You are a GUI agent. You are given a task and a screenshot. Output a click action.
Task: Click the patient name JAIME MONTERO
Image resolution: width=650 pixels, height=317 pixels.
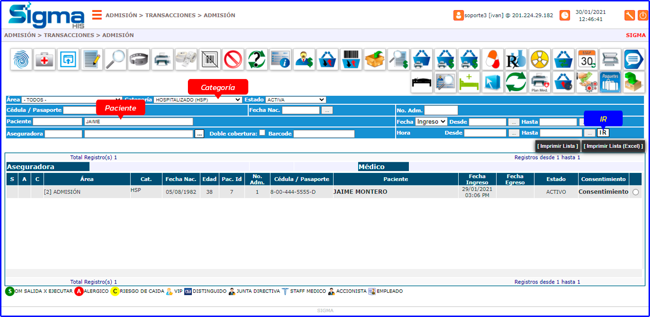pos(360,192)
